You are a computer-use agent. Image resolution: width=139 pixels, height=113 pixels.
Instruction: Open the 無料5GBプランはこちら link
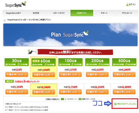[127, 104]
